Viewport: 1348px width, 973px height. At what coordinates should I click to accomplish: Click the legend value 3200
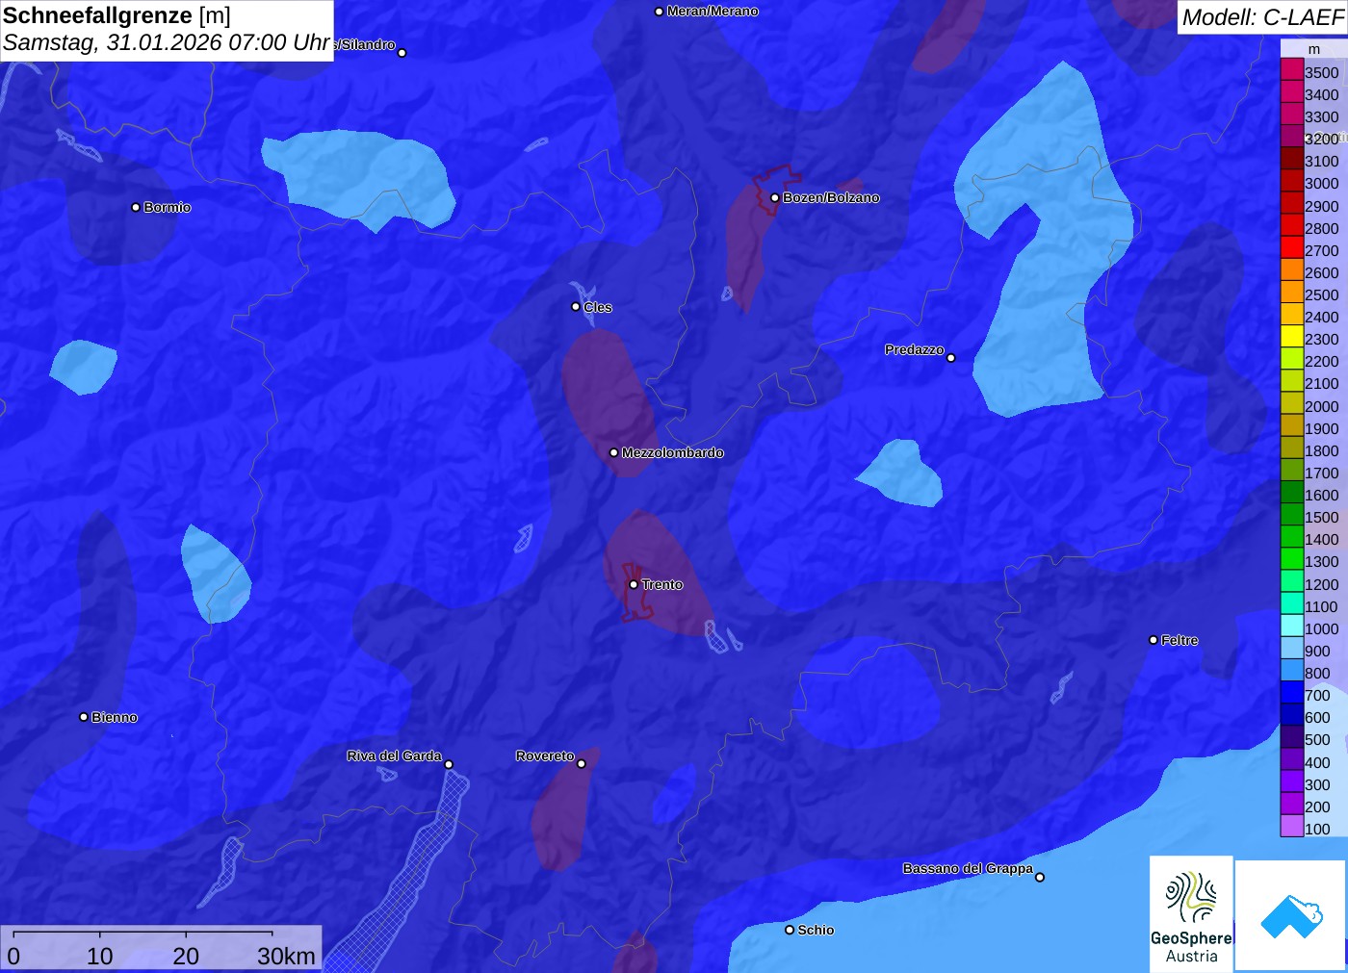1322,139
